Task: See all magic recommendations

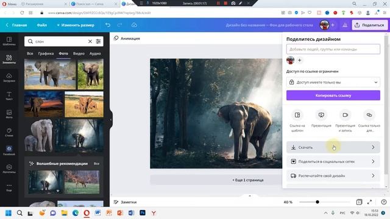Action: click(x=96, y=164)
